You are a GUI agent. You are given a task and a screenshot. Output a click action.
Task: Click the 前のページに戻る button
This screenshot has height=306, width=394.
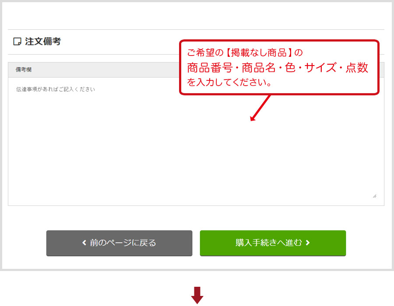click(x=119, y=243)
